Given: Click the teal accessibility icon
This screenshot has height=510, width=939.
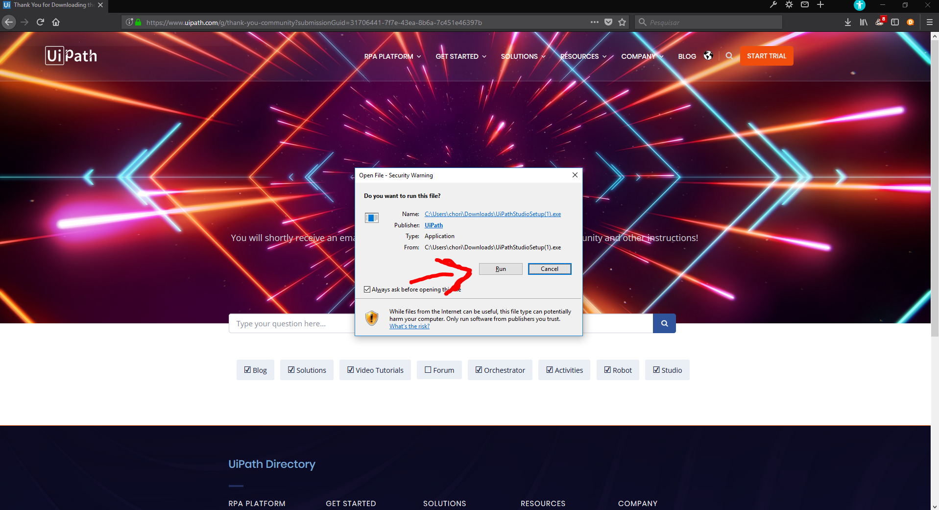Looking at the screenshot, I should (x=860, y=5).
